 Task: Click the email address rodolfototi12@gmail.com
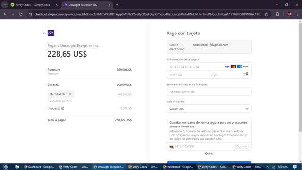pyautogui.click(x=211, y=45)
